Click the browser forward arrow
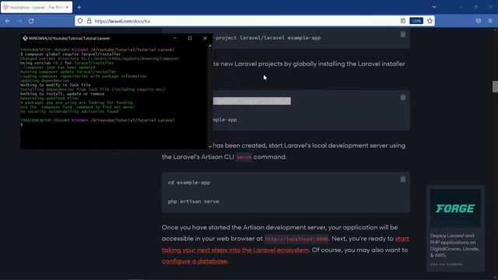This screenshot has width=498, height=280. click(19, 21)
